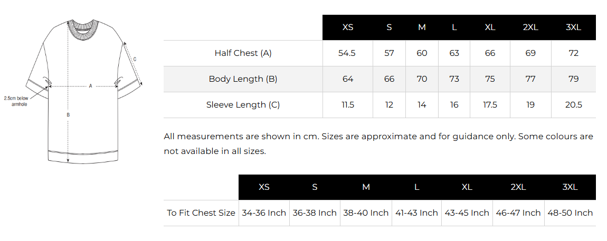Click the 20.5 sleeve length value

pyautogui.click(x=573, y=105)
